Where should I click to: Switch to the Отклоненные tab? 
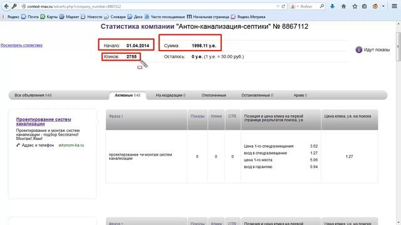pyautogui.click(x=214, y=95)
